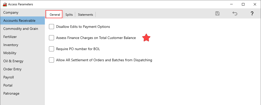Select Inventory in the sidebar
This screenshot has width=261, height=105.
[11, 45]
